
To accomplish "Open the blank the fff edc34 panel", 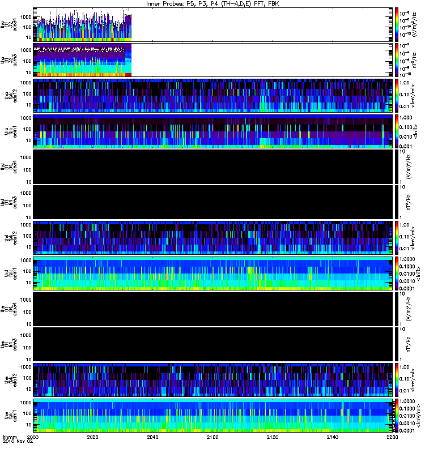I will click(212, 309).
